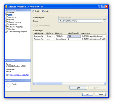113x102 pixels.
Task: Select the Change Tracking page icon
Action: pyautogui.click(x=6, y=22)
